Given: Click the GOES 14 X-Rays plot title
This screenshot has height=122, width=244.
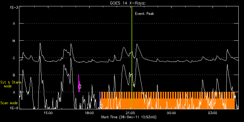Looking at the screenshot, I should point(128,3).
